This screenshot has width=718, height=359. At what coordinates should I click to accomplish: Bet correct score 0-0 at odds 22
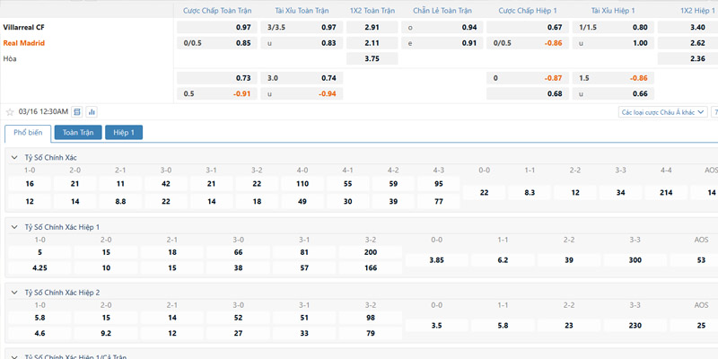tap(484, 192)
